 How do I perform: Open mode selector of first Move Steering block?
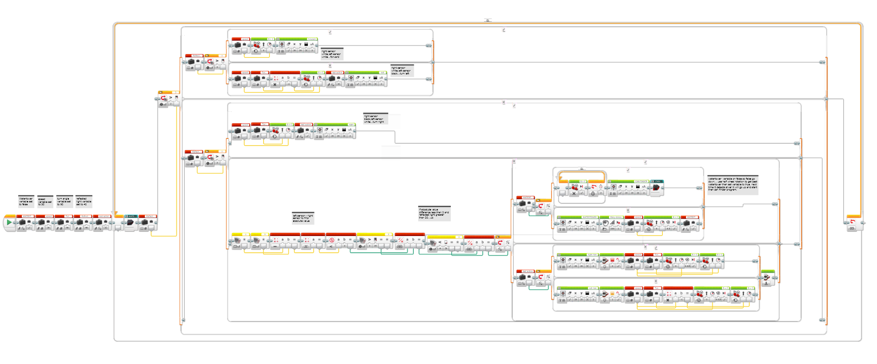(256, 51)
